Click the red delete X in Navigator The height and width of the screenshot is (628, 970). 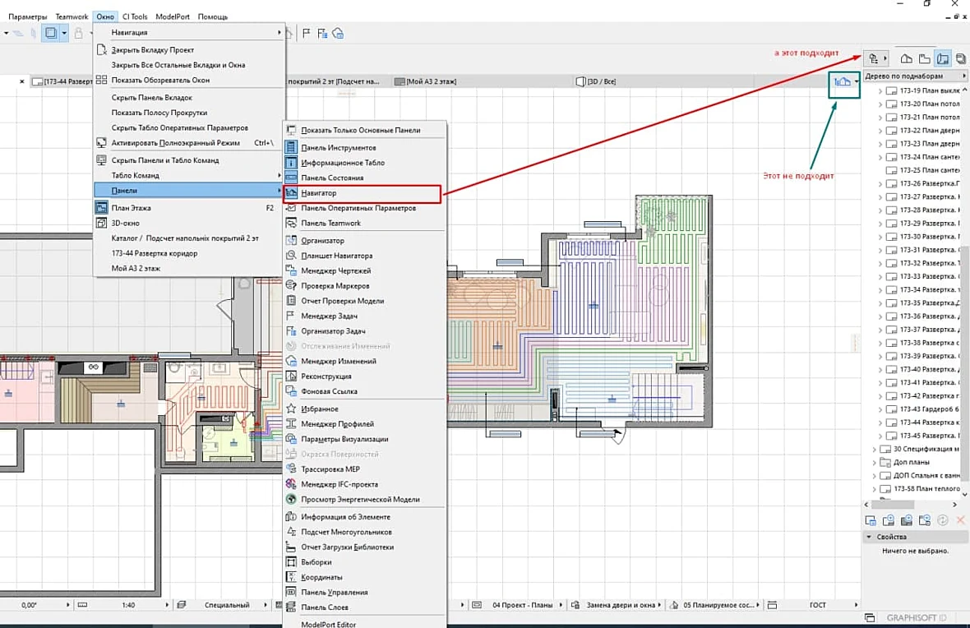960,520
